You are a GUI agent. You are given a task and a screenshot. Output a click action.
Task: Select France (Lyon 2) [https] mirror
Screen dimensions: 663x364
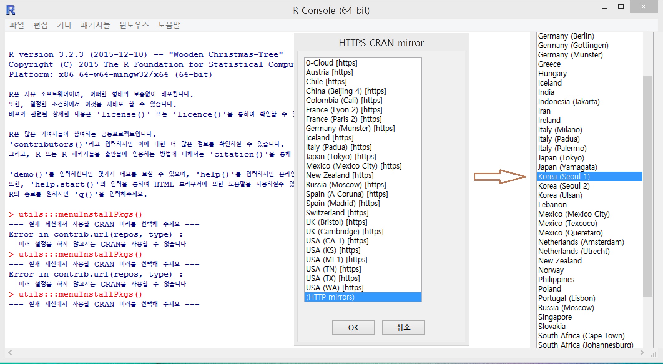click(363, 110)
